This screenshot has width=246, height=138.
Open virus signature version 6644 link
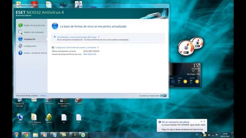pos(90,54)
